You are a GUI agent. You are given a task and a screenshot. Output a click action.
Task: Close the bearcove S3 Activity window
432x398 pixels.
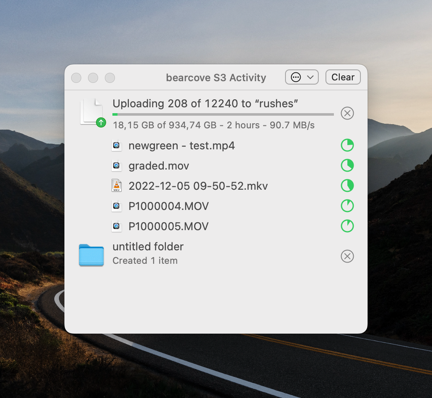click(x=76, y=77)
